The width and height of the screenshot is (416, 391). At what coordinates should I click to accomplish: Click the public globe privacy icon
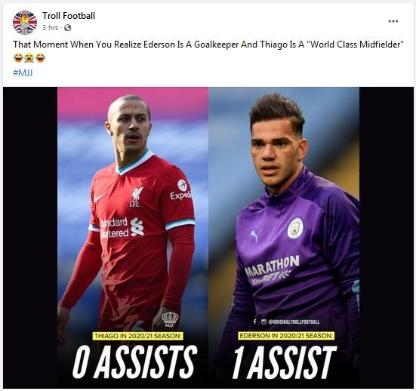tap(68, 28)
